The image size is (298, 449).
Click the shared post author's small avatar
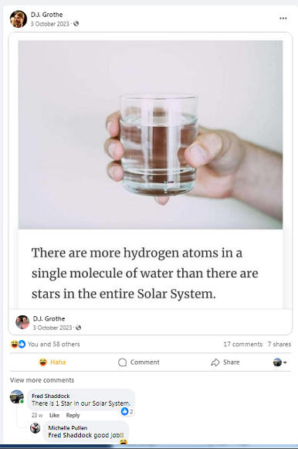coord(22,322)
